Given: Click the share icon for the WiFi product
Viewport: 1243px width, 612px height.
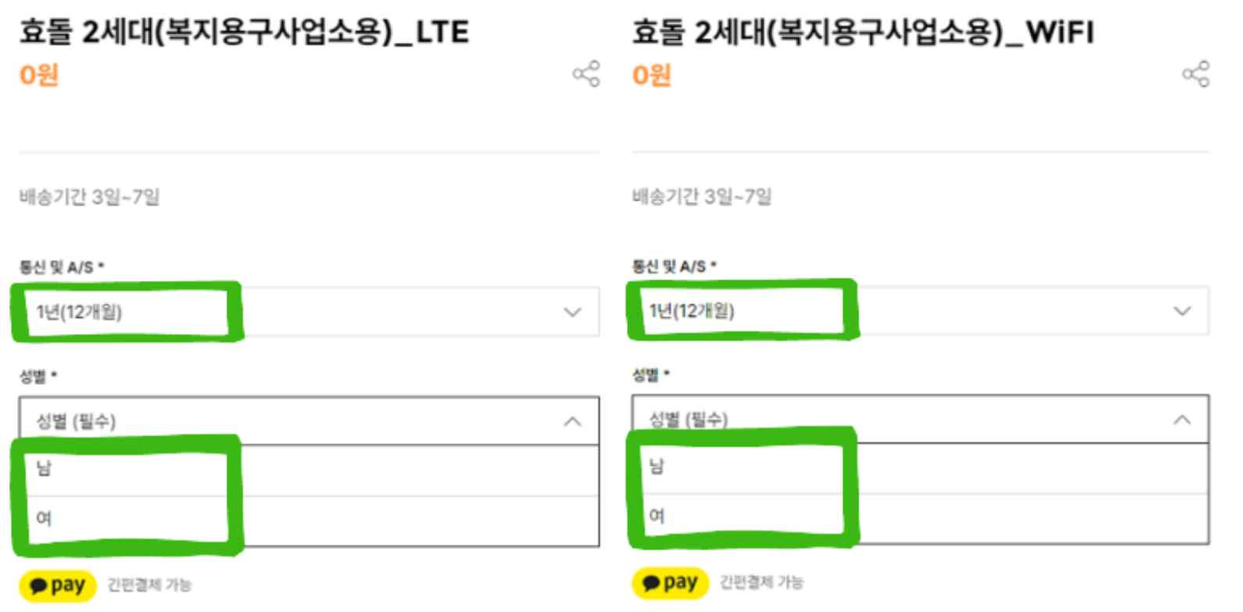Looking at the screenshot, I should click(1195, 74).
